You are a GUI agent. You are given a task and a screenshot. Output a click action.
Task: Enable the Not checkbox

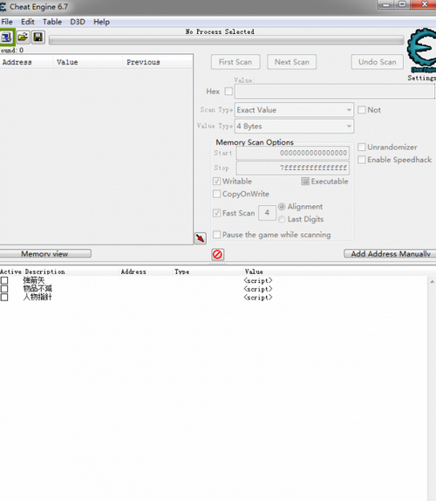(x=361, y=110)
